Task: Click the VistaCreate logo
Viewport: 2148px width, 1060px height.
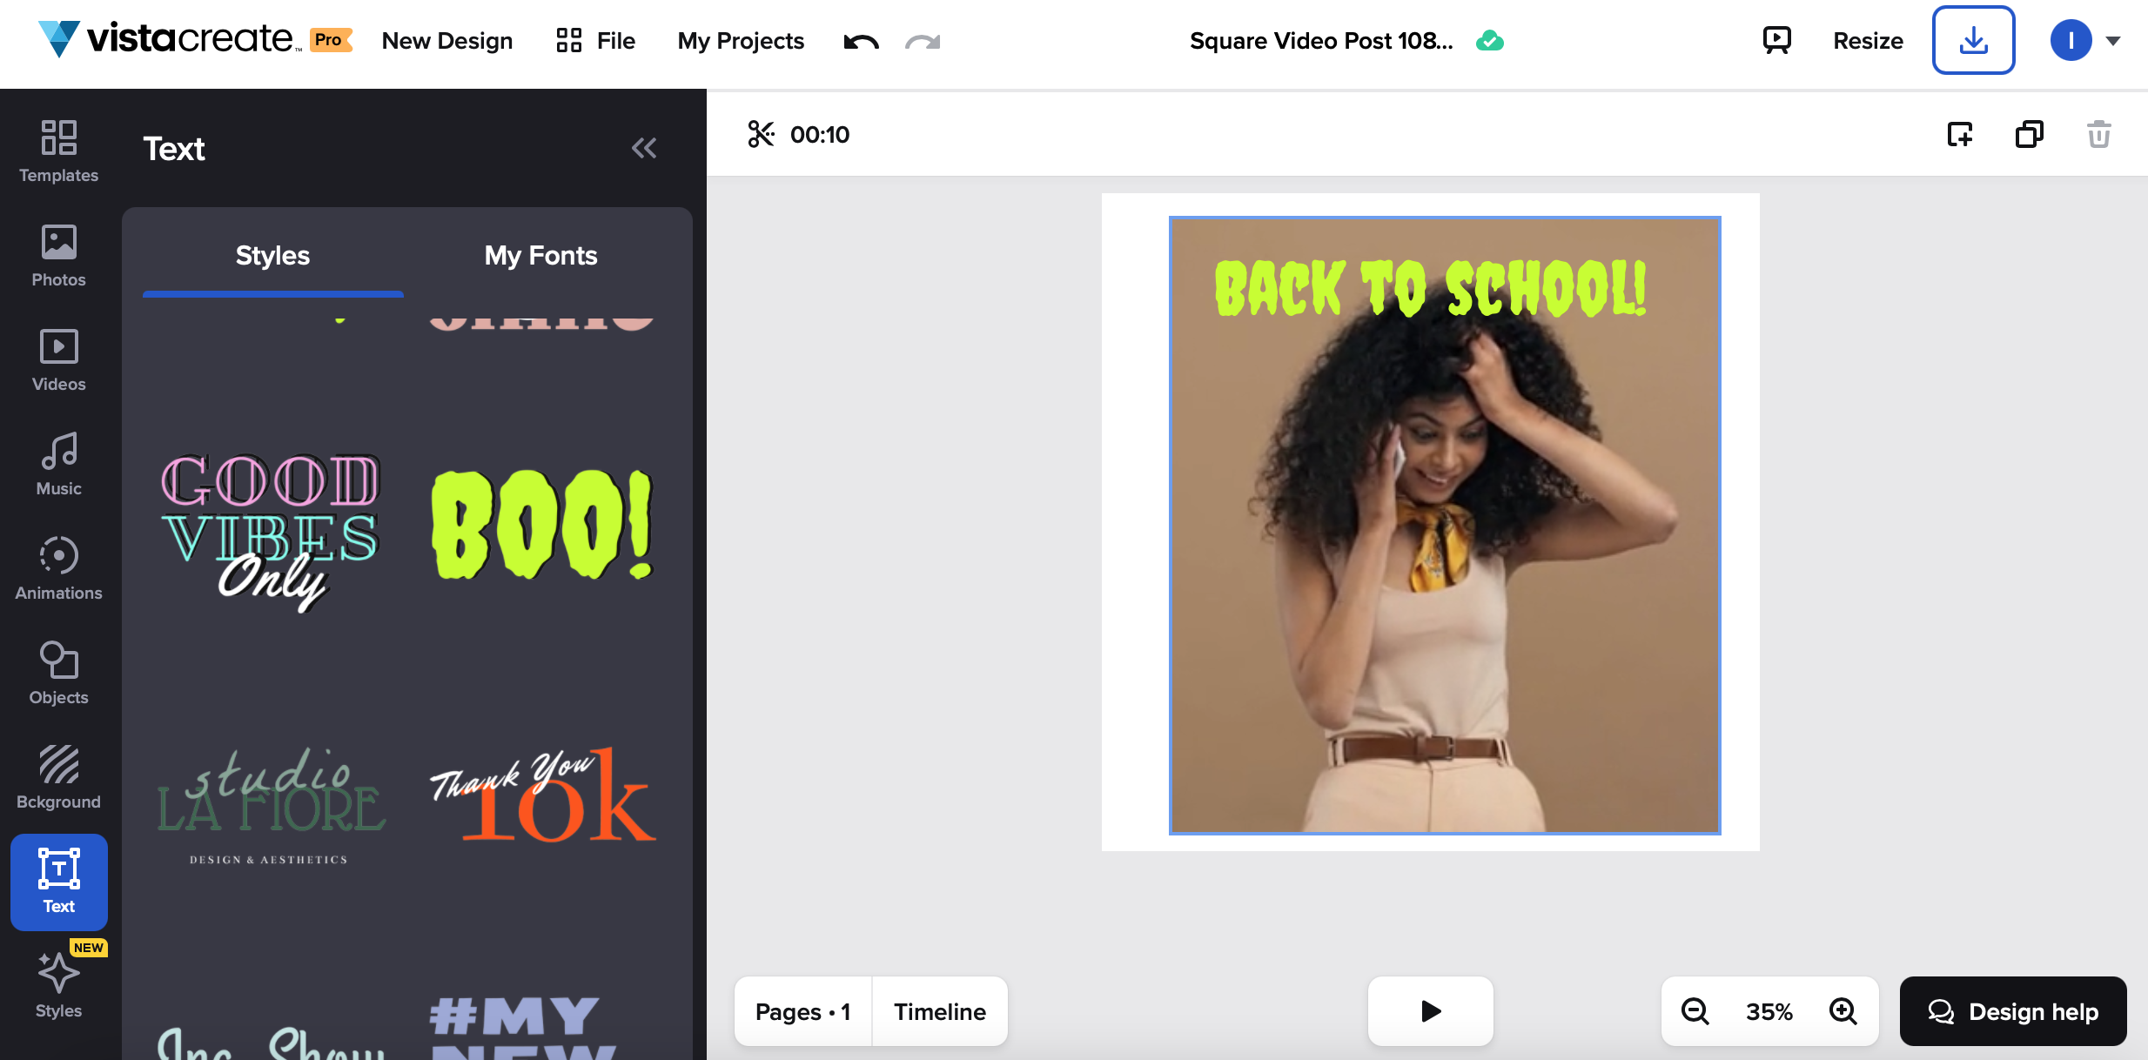Action: click(x=170, y=39)
